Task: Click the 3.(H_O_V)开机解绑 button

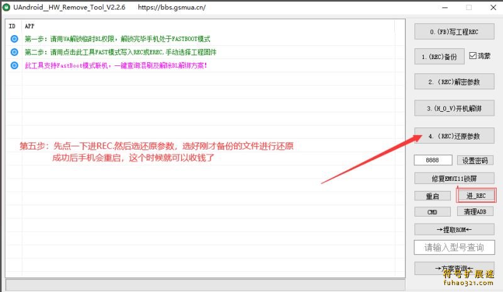Action: click(x=454, y=109)
